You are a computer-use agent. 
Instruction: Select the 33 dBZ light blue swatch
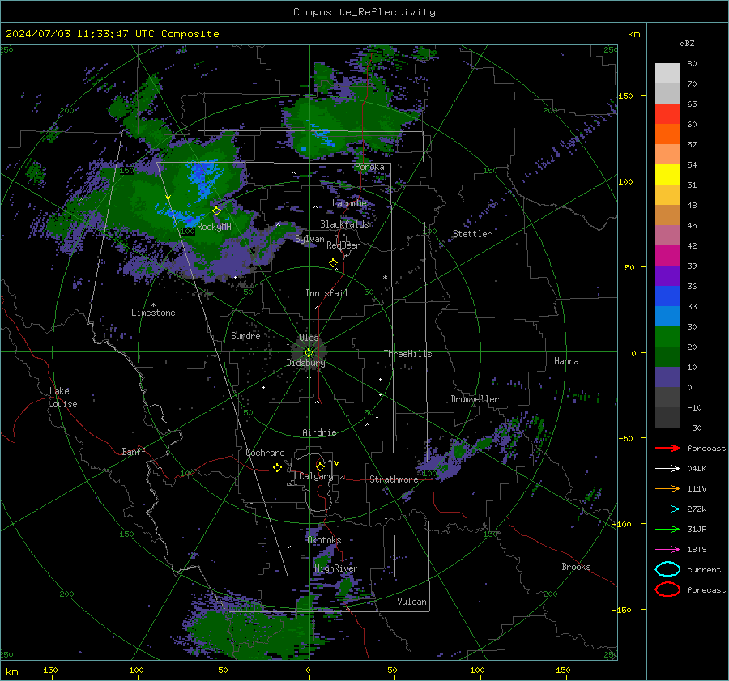click(x=667, y=316)
